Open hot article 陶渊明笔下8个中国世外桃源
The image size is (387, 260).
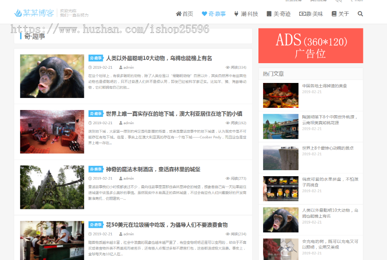click(330, 119)
